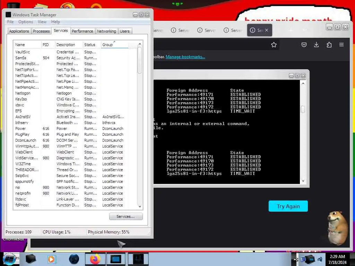Close the active Firefox tab
Screen dimensions: 355x266
point(267,30)
